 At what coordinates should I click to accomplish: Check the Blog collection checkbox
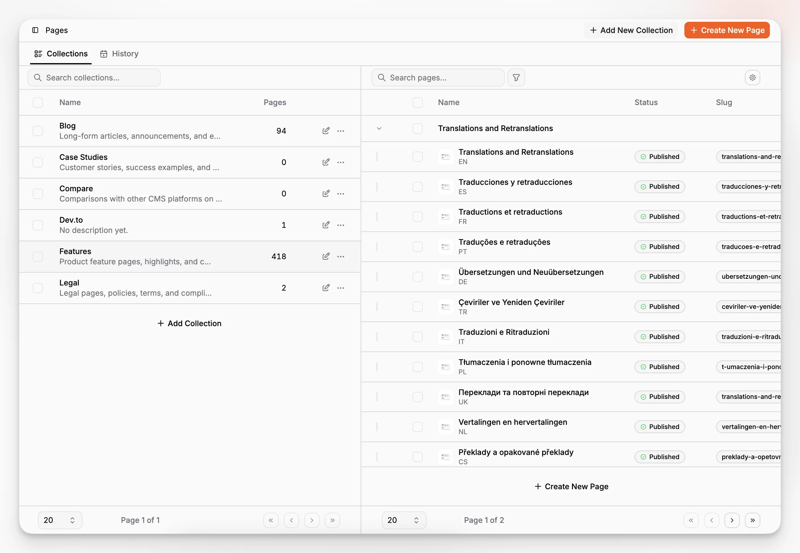point(38,131)
